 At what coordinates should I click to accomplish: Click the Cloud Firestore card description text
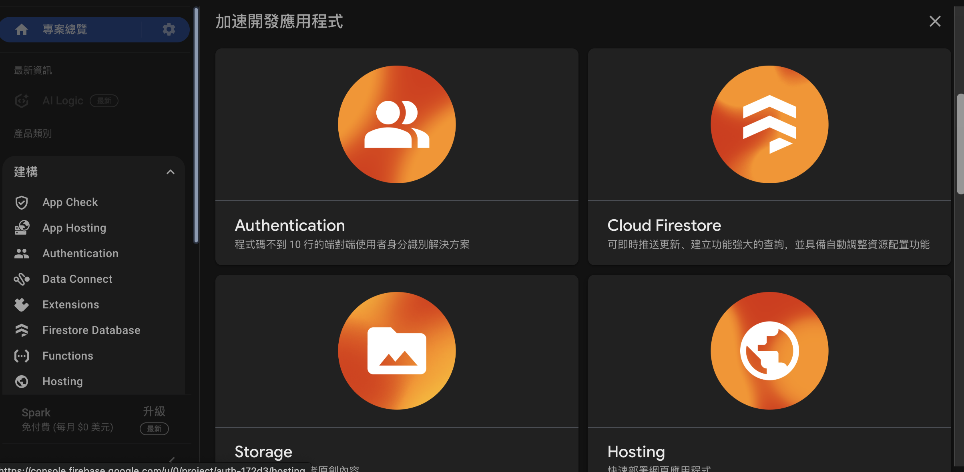click(769, 244)
